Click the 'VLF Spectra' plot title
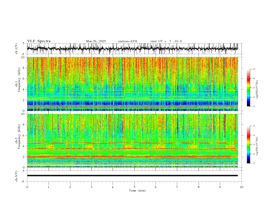This screenshot has height=210, width=272. tap(39, 41)
